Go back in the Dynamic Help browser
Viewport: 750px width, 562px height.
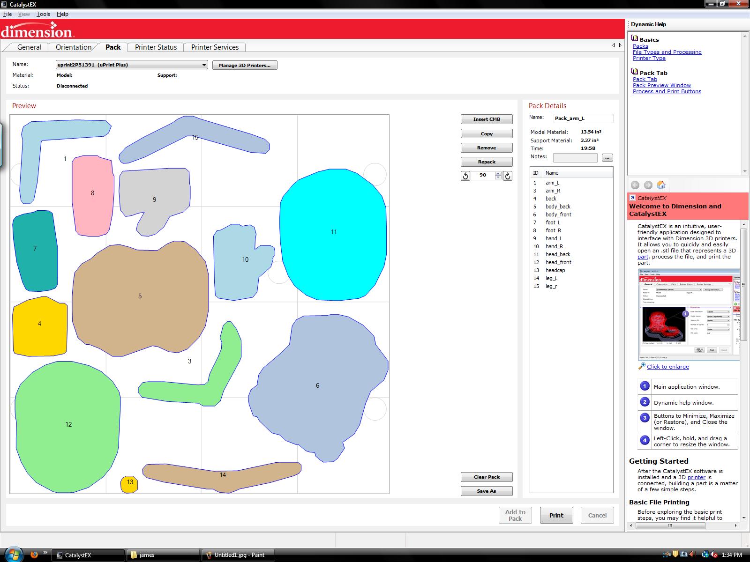pyautogui.click(x=635, y=185)
